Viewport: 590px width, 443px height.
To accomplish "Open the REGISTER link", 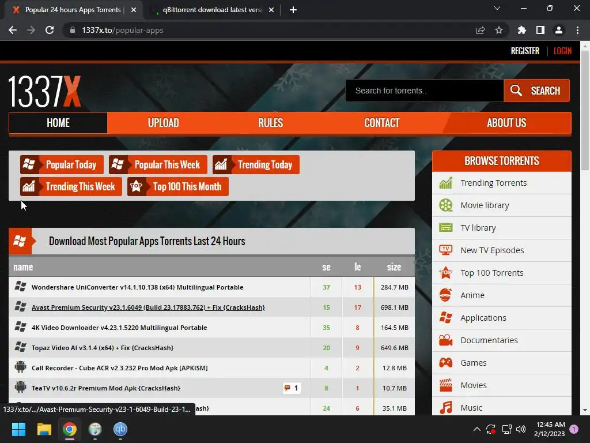I will pyautogui.click(x=525, y=51).
